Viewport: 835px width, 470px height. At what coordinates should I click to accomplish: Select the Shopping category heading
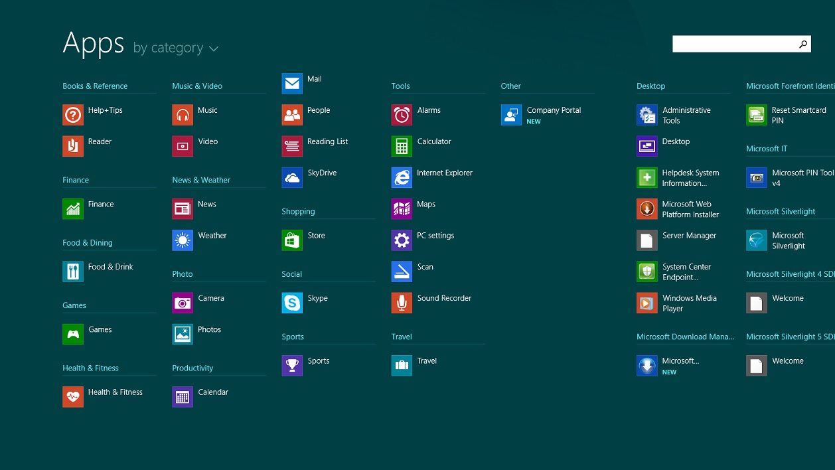(298, 212)
